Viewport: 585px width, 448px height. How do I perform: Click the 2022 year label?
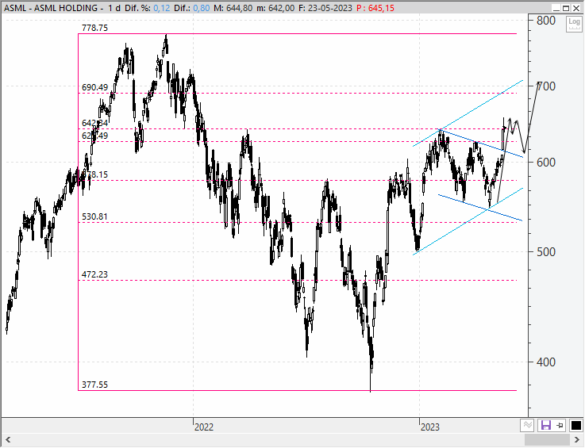204,427
